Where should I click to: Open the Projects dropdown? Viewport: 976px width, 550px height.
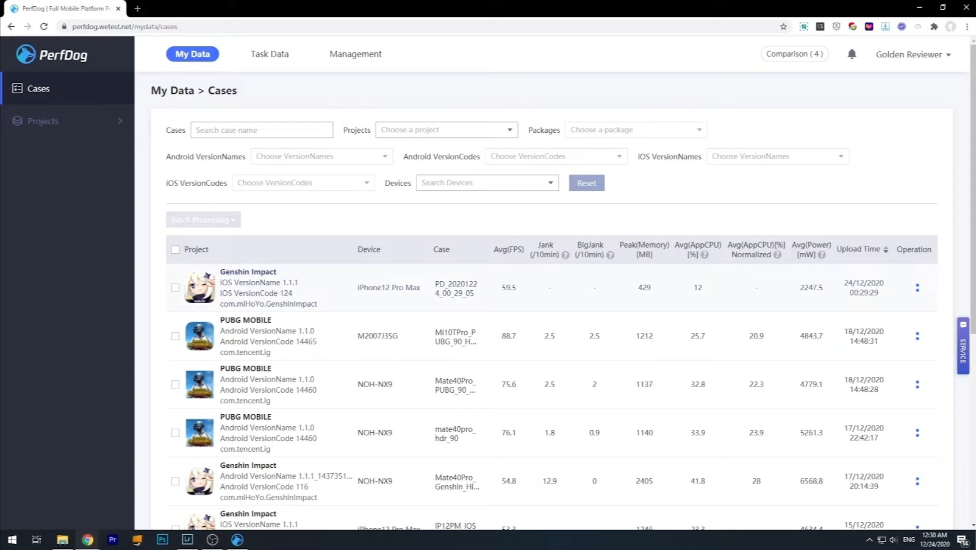point(447,130)
